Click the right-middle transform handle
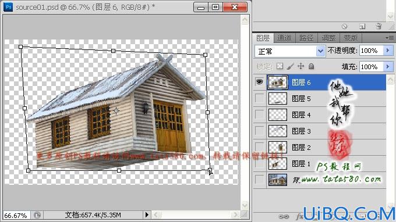Screen dimensions: 396x222 pyautogui.click(x=207, y=112)
